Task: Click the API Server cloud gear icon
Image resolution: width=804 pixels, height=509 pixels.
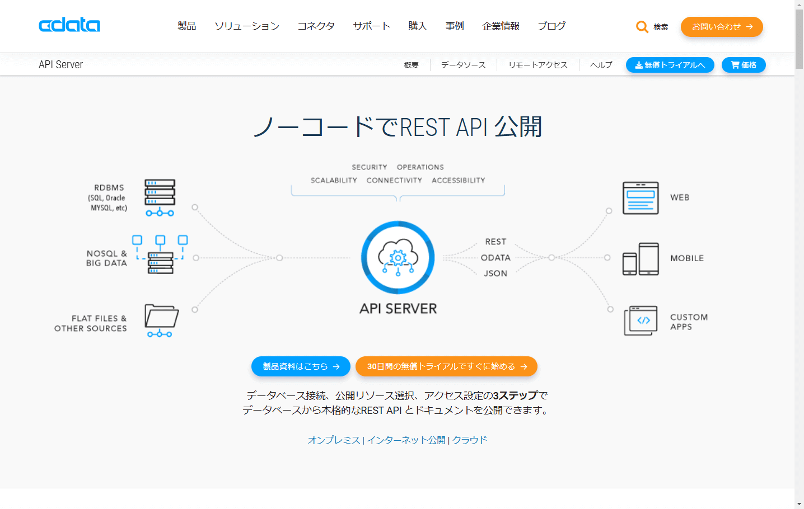Action: 398,257
